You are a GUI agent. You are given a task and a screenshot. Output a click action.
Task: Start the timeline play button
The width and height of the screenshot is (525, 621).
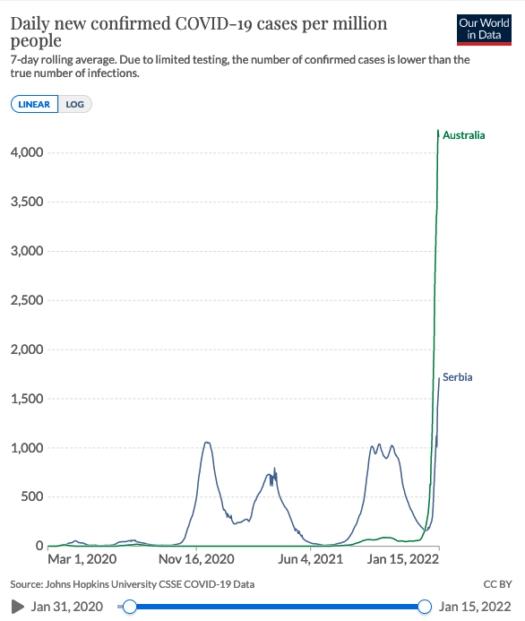tap(17, 607)
